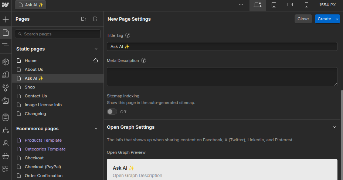Switch to tablet breakpoint view
Image resolution: width=343 pixels, height=180 pixels.
click(x=274, y=5)
